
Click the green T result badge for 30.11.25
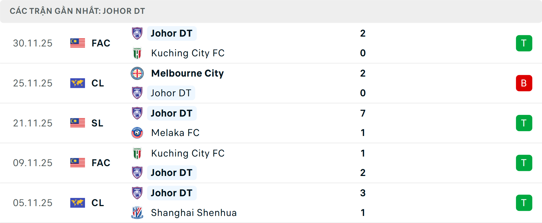click(524, 43)
